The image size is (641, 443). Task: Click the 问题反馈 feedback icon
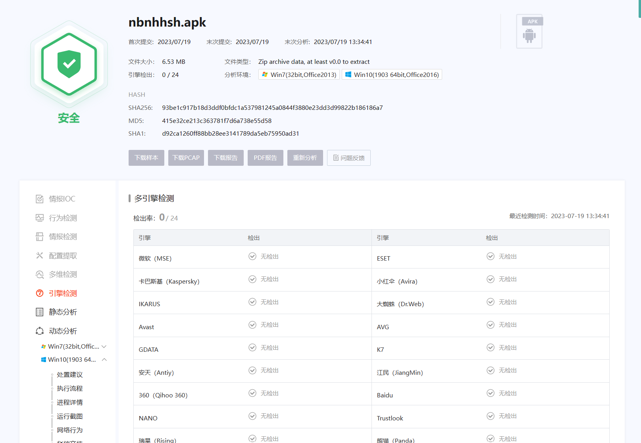coord(335,157)
